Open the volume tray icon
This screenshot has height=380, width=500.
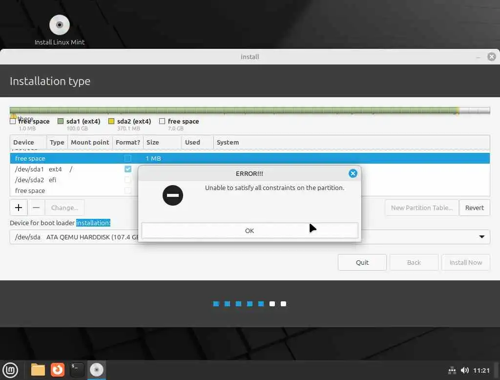(465, 370)
